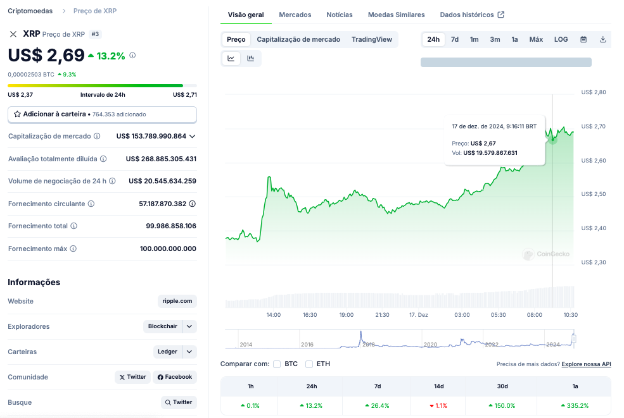Follow the Explore nossa API link
624x418 pixels.
coord(586,364)
